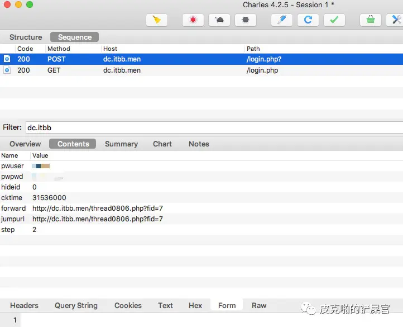Open the Notes tab
The width and height of the screenshot is (403, 327).
[x=199, y=144]
